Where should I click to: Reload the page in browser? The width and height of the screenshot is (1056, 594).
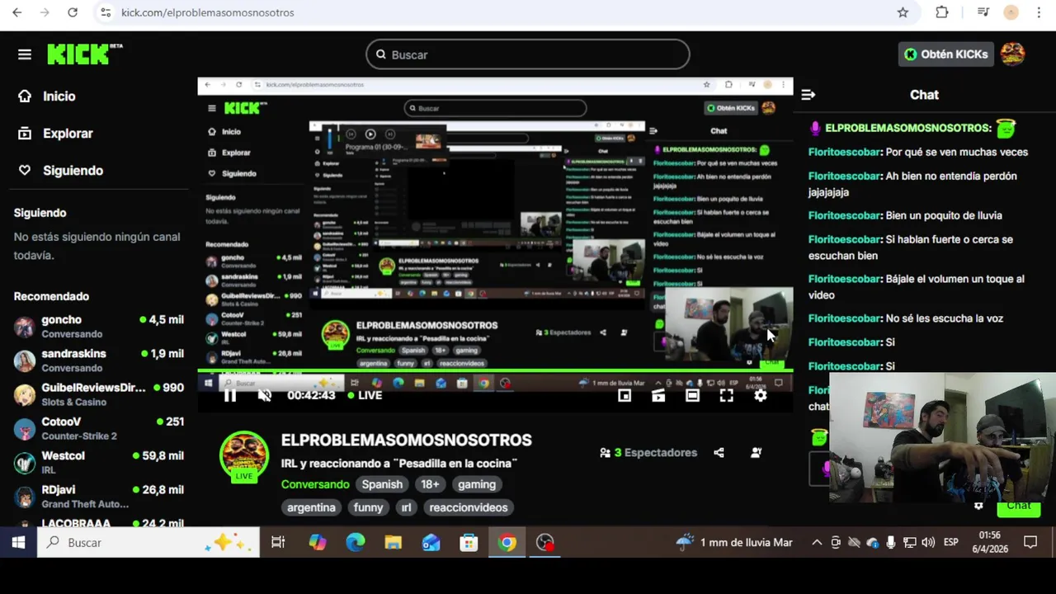73,12
